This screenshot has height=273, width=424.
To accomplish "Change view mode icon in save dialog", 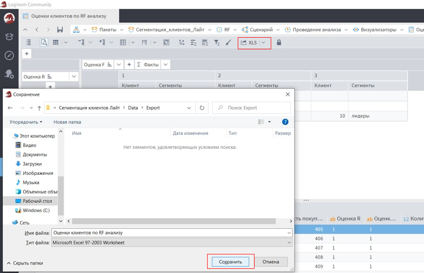I will pyautogui.click(x=261, y=122).
